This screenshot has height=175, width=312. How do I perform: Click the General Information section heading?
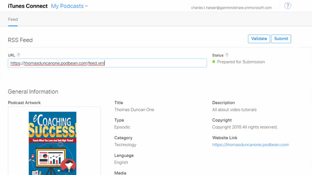tap(33, 92)
